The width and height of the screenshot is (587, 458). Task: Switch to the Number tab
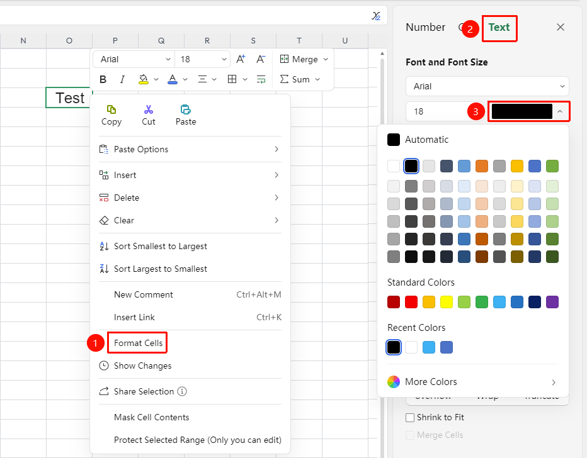(426, 27)
